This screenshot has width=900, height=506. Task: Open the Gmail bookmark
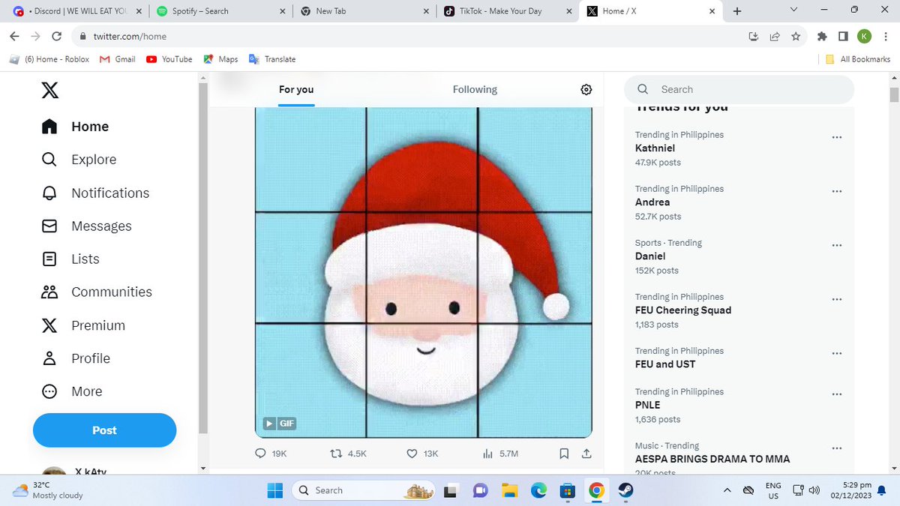(x=118, y=59)
